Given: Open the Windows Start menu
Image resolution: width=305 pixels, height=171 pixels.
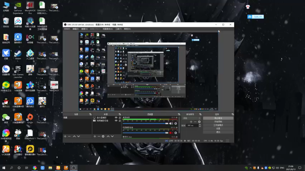Looking at the screenshot, I should pos(4,168).
